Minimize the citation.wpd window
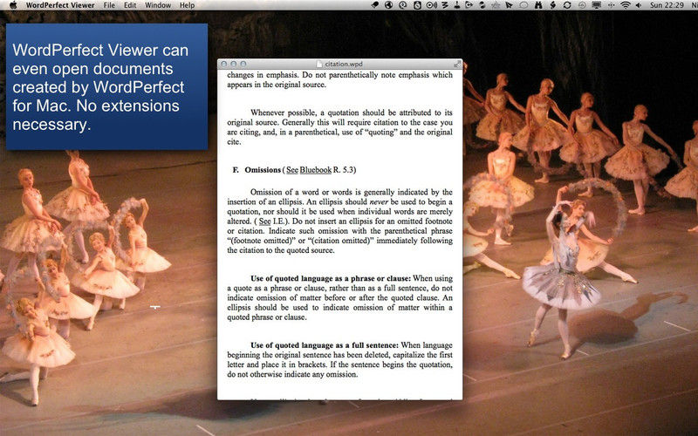This screenshot has height=436, width=698. [233, 64]
